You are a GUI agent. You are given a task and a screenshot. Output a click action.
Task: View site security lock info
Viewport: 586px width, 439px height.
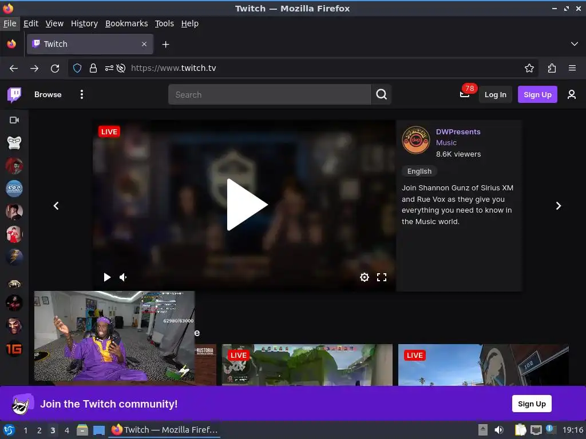pyautogui.click(x=93, y=69)
